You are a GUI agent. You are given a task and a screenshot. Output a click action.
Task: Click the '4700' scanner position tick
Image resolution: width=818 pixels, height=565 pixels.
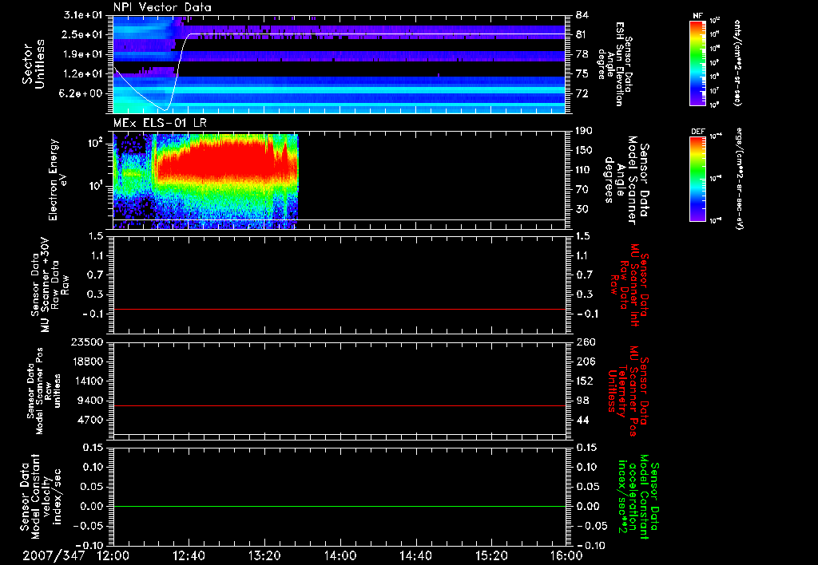point(90,420)
